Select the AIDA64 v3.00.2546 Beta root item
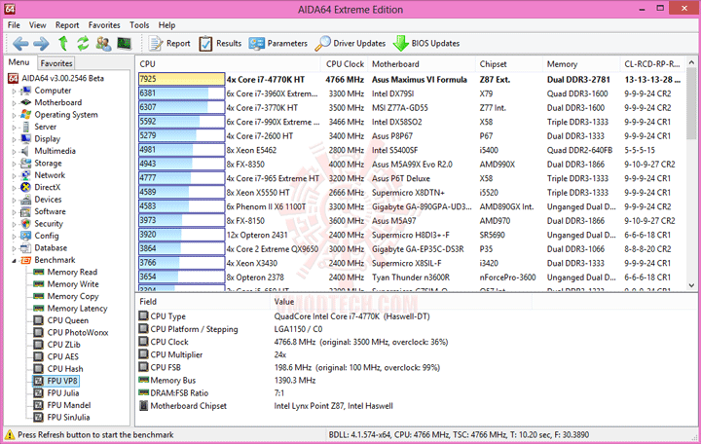 (x=62, y=78)
